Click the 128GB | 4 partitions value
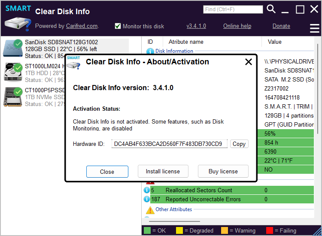Screen dimensions: 322x236 (x=289, y=115)
